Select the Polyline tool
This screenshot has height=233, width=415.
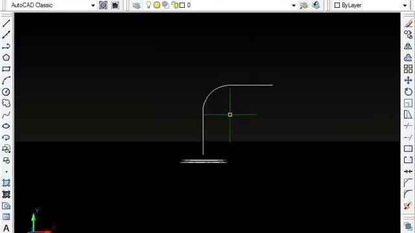pos(6,46)
